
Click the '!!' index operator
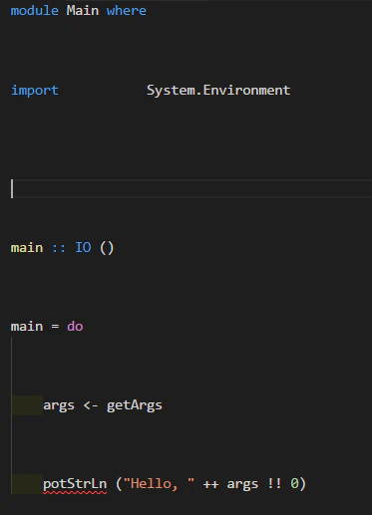pyautogui.click(x=274, y=484)
